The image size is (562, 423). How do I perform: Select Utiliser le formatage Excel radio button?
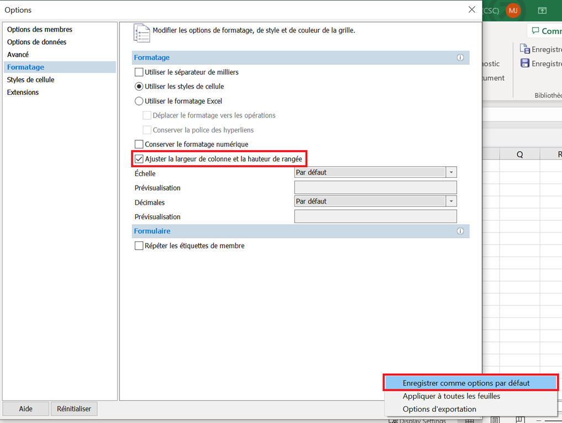[x=139, y=101]
